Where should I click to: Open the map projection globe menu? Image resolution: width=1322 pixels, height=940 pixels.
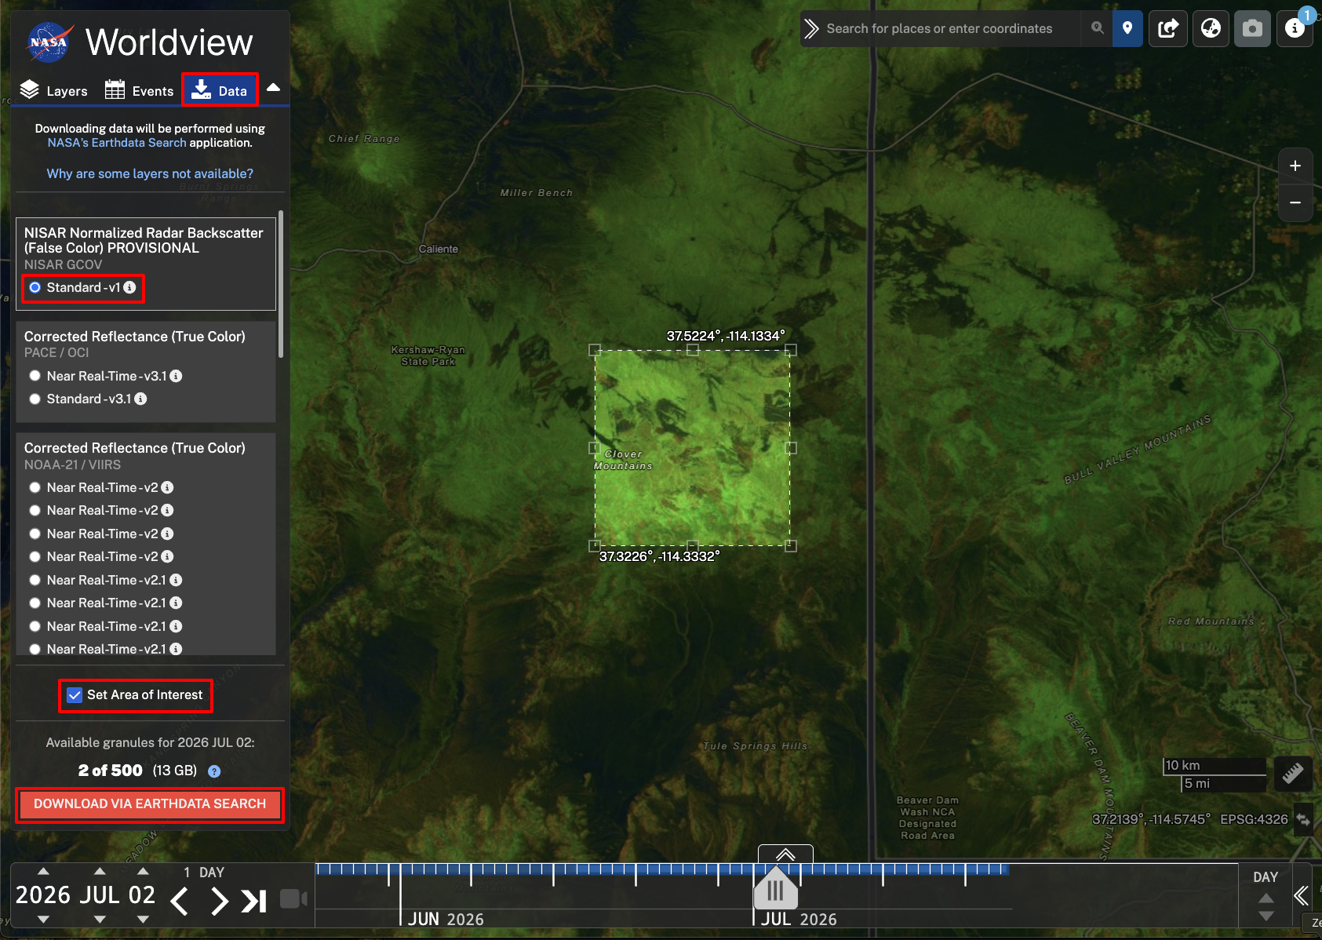(x=1211, y=28)
